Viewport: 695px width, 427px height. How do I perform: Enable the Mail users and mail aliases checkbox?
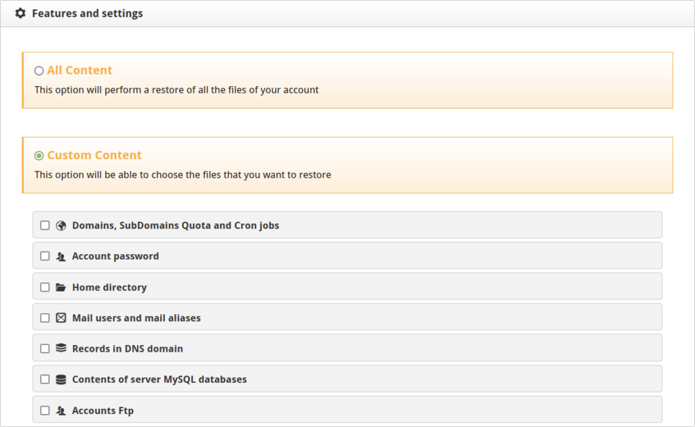[x=45, y=318]
